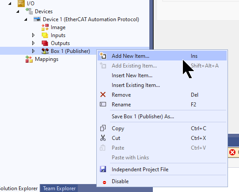Choose Disable in the context menu
This screenshot has width=239, height=192.
pyautogui.click(x=162, y=181)
